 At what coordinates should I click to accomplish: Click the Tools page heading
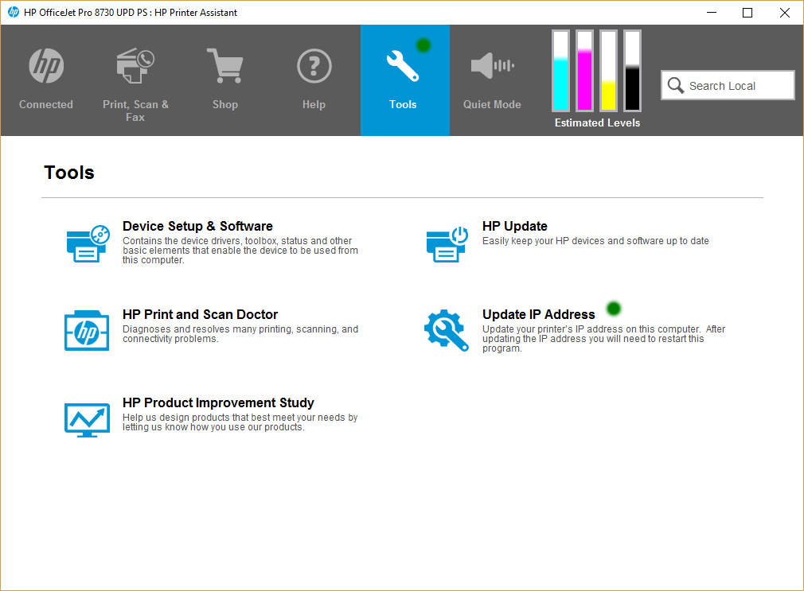69,173
